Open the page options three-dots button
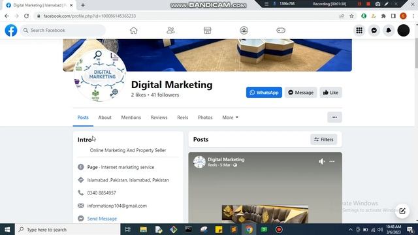The width and height of the screenshot is (418, 235). click(x=334, y=117)
